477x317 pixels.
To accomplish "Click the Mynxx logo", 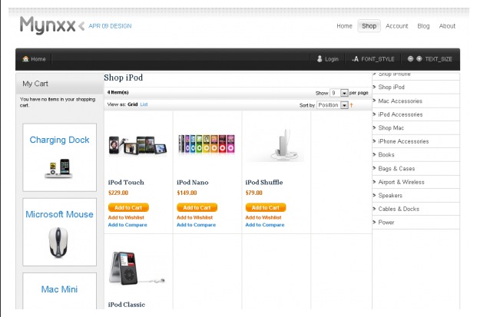I will point(48,25).
